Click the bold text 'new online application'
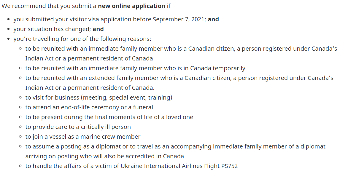Screen dimensions: 340x171 click(131, 6)
